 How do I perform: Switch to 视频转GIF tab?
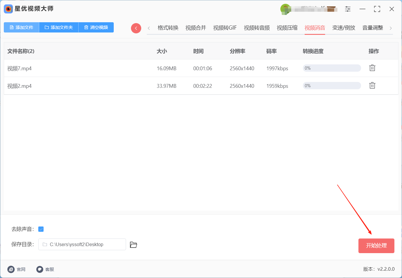click(x=225, y=28)
